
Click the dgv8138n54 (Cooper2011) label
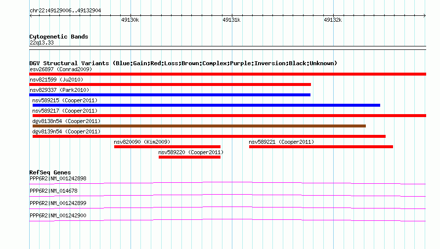click(x=66, y=121)
